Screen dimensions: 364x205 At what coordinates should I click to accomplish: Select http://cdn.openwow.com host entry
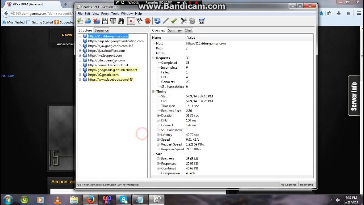click(106, 60)
